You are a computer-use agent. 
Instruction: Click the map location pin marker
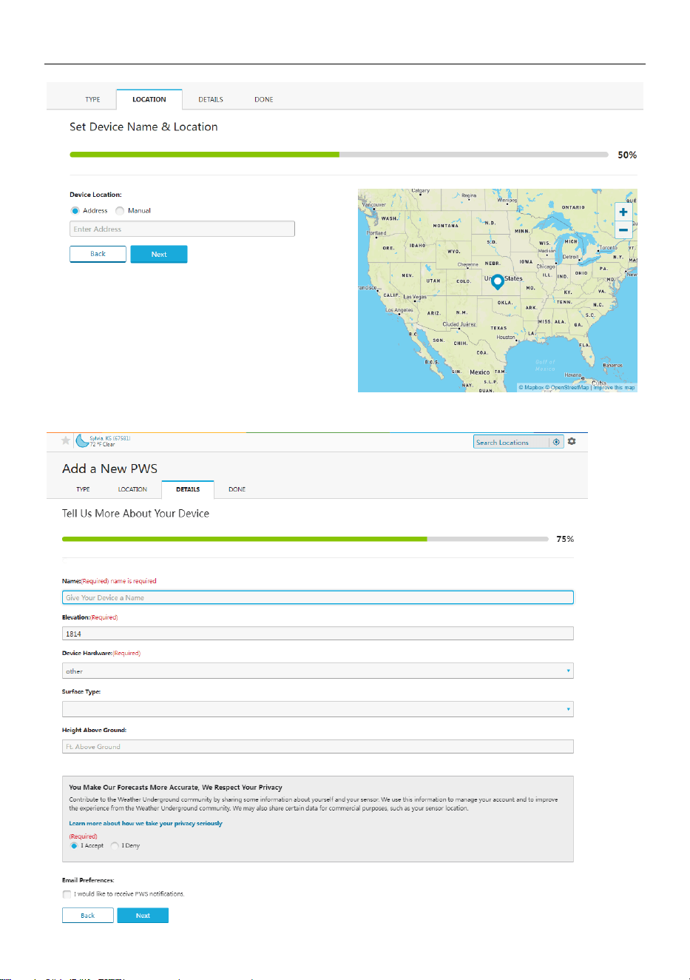point(498,281)
